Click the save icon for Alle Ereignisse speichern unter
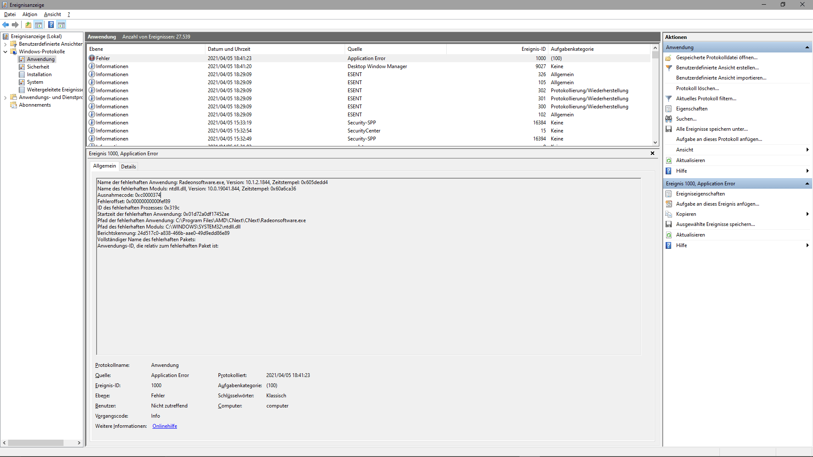 coord(669,129)
